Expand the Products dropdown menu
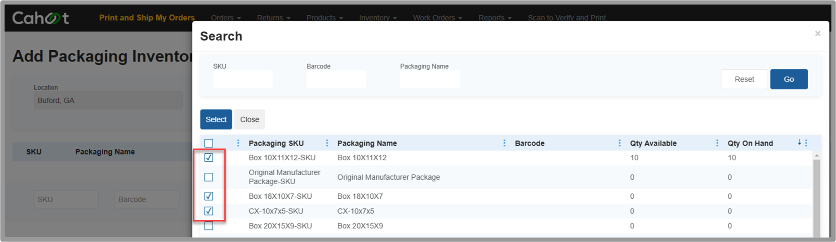Image resolution: width=836 pixels, height=242 pixels. click(x=325, y=18)
